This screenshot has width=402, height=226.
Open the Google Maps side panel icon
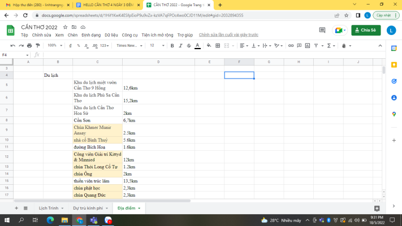point(394,114)
